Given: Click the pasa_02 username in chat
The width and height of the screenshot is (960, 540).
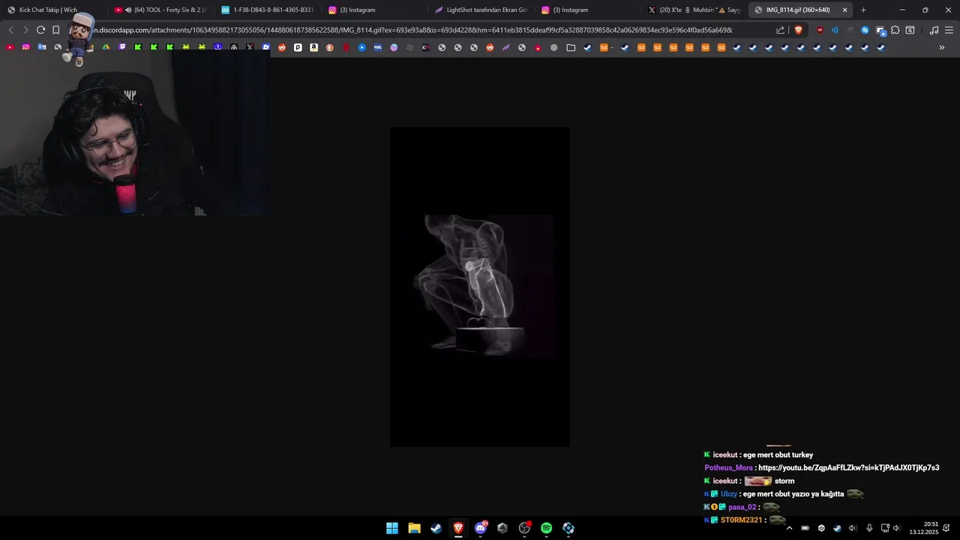Looking at the screenshot, I should (x=742, y=507).
